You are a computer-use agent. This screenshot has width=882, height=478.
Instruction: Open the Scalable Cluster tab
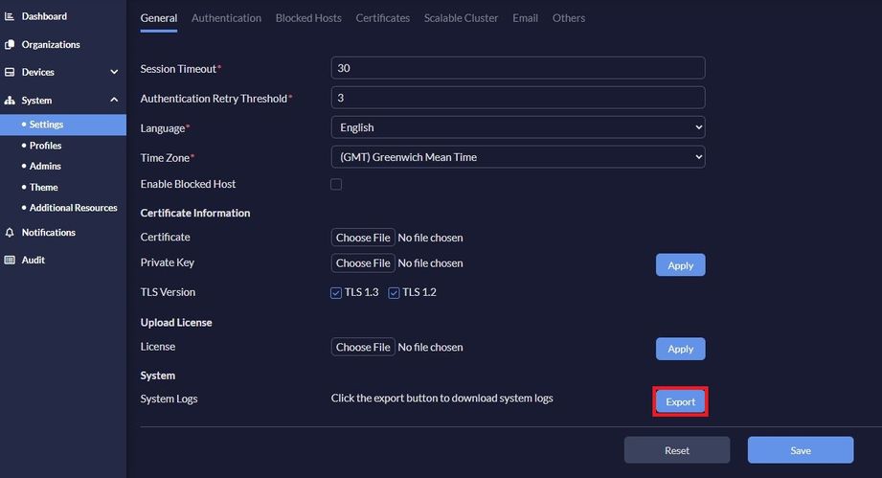pos(461,18)
